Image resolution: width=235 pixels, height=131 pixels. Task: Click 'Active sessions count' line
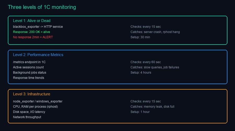tap(28, 67)
